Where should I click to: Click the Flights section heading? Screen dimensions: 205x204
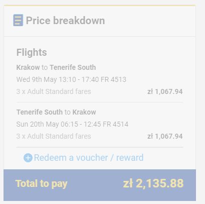coord(32,52)
